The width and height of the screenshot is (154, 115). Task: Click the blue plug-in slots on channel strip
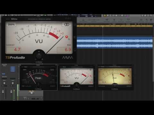click(13, 69)
